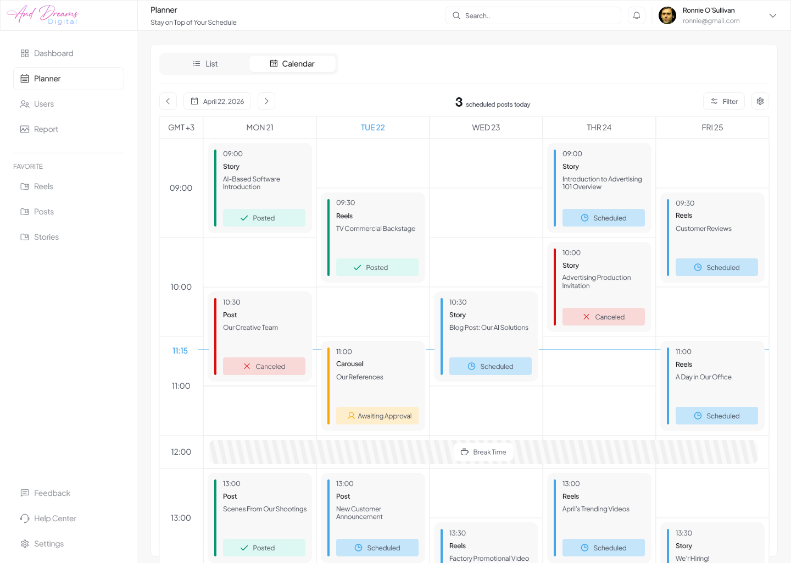
Task: Select the Calendar view toggle
Action: (292, 64)
